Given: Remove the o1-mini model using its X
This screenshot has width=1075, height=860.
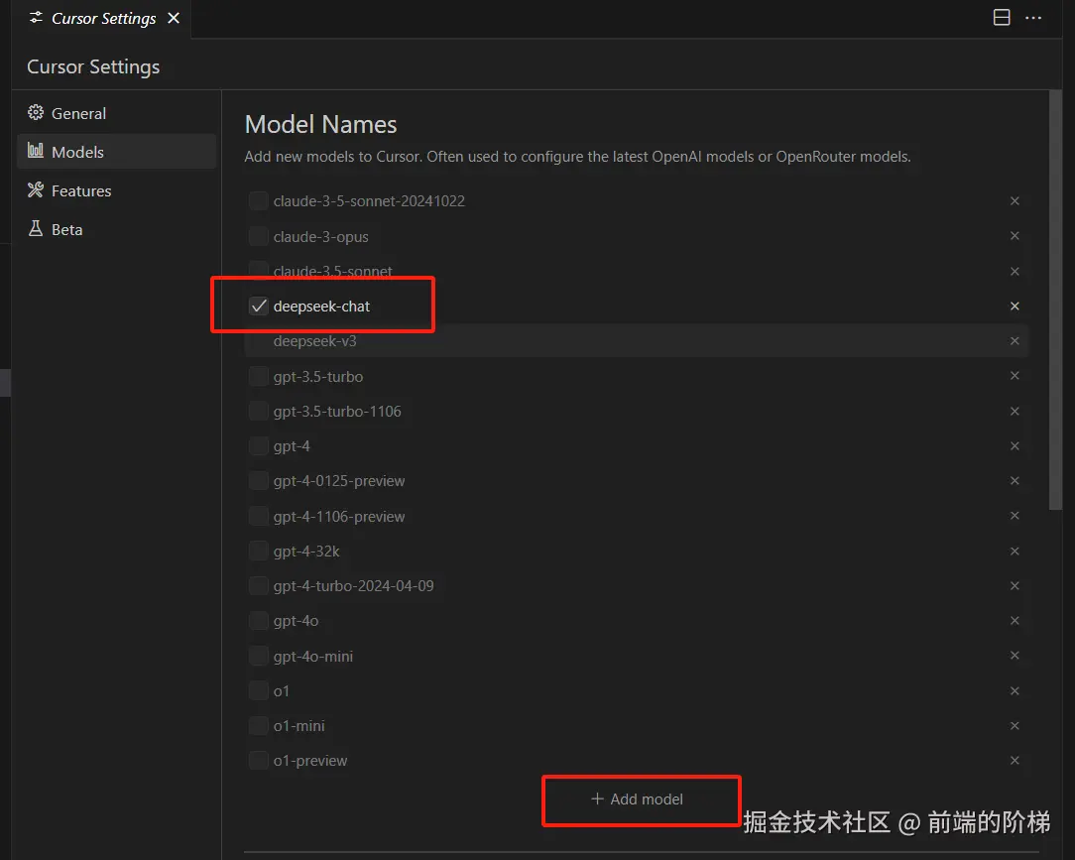Looking at the screenshot, I should coord(1015,725).
